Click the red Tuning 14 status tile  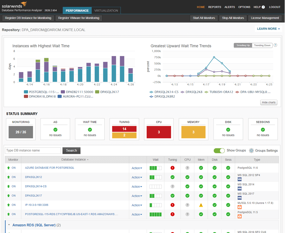point(124,129)
